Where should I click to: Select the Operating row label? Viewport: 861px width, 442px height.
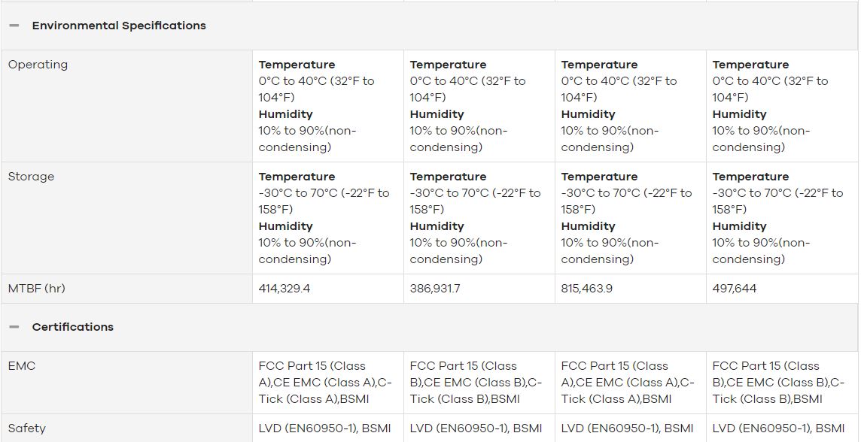(x=38, y=65)
